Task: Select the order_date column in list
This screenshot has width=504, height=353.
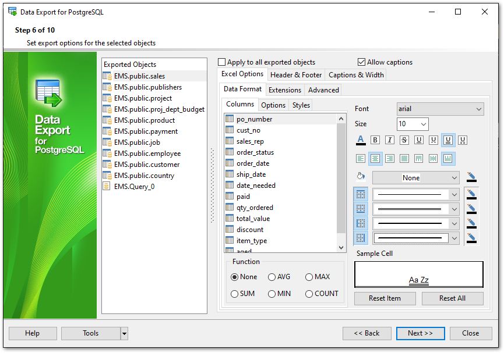Action: point(281,163)
